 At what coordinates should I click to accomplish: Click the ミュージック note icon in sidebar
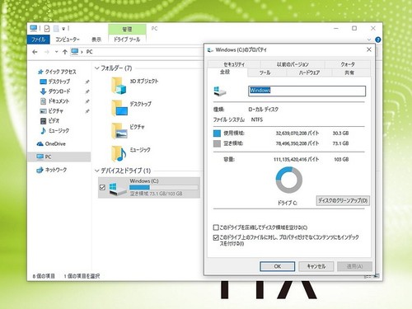(x=43, y=131)
